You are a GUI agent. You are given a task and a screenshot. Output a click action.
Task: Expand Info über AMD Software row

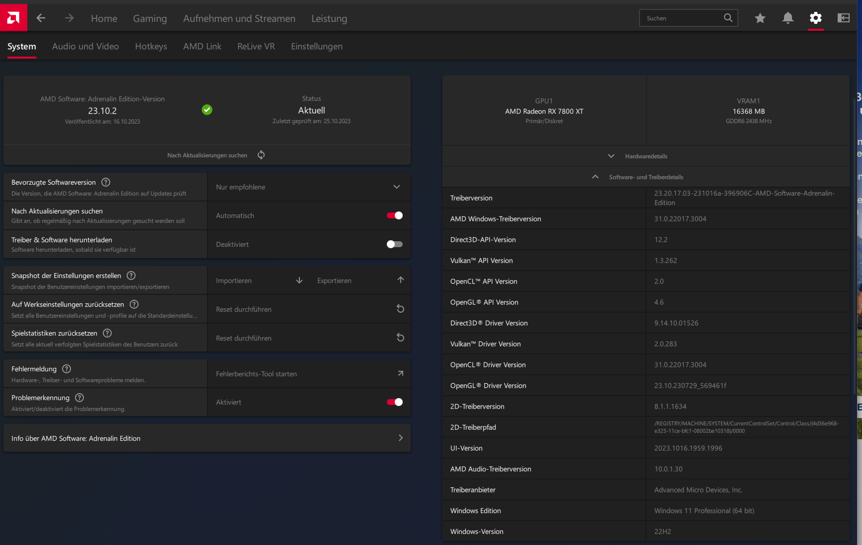[x=207, y=438]
